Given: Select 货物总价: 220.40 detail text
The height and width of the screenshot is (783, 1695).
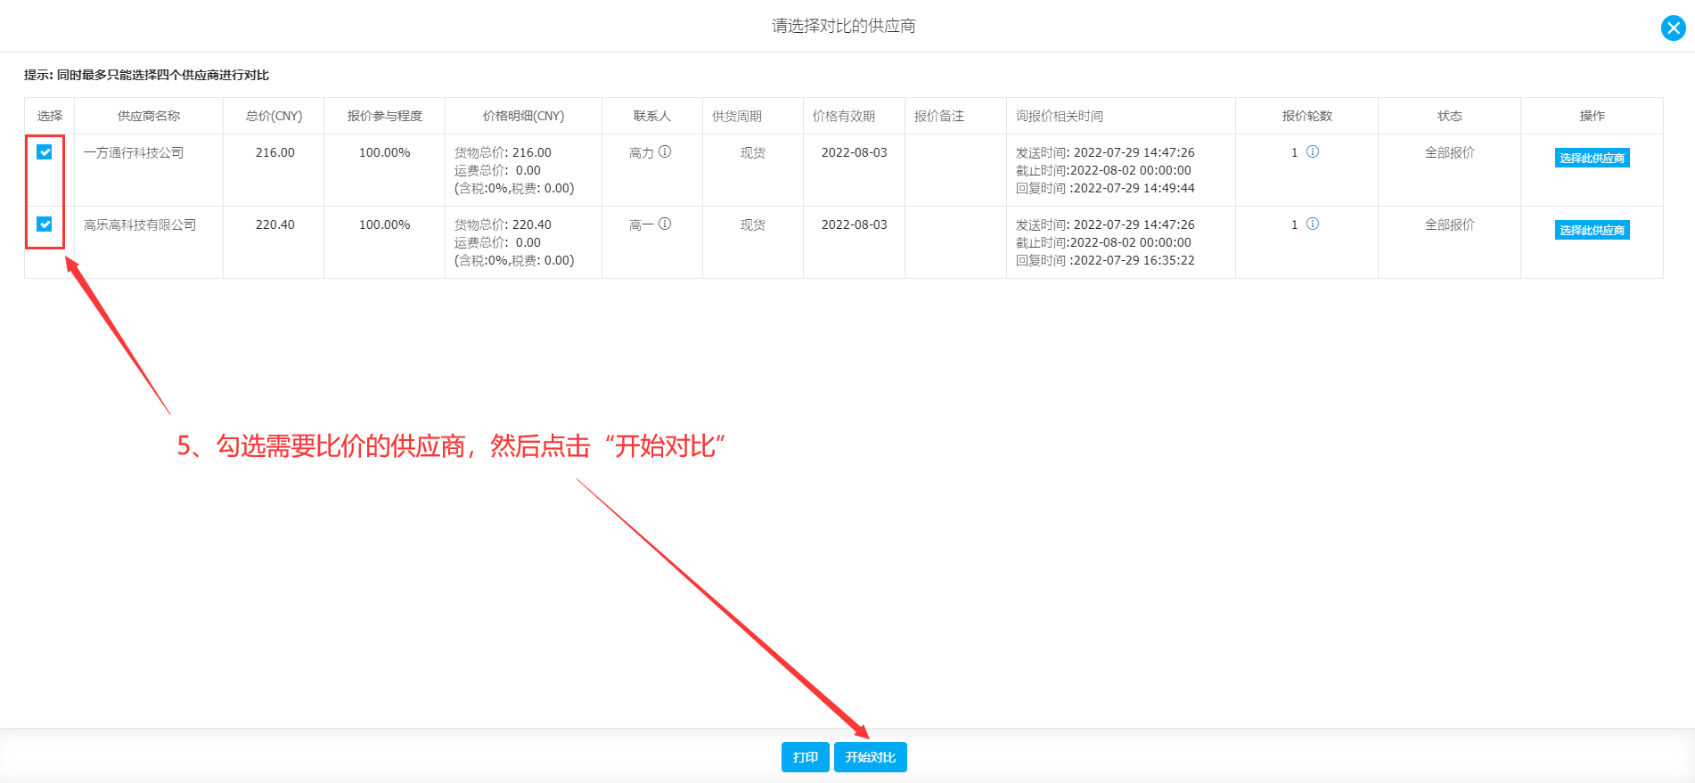Looking at the screenshot, I should [x=503, y=224].
